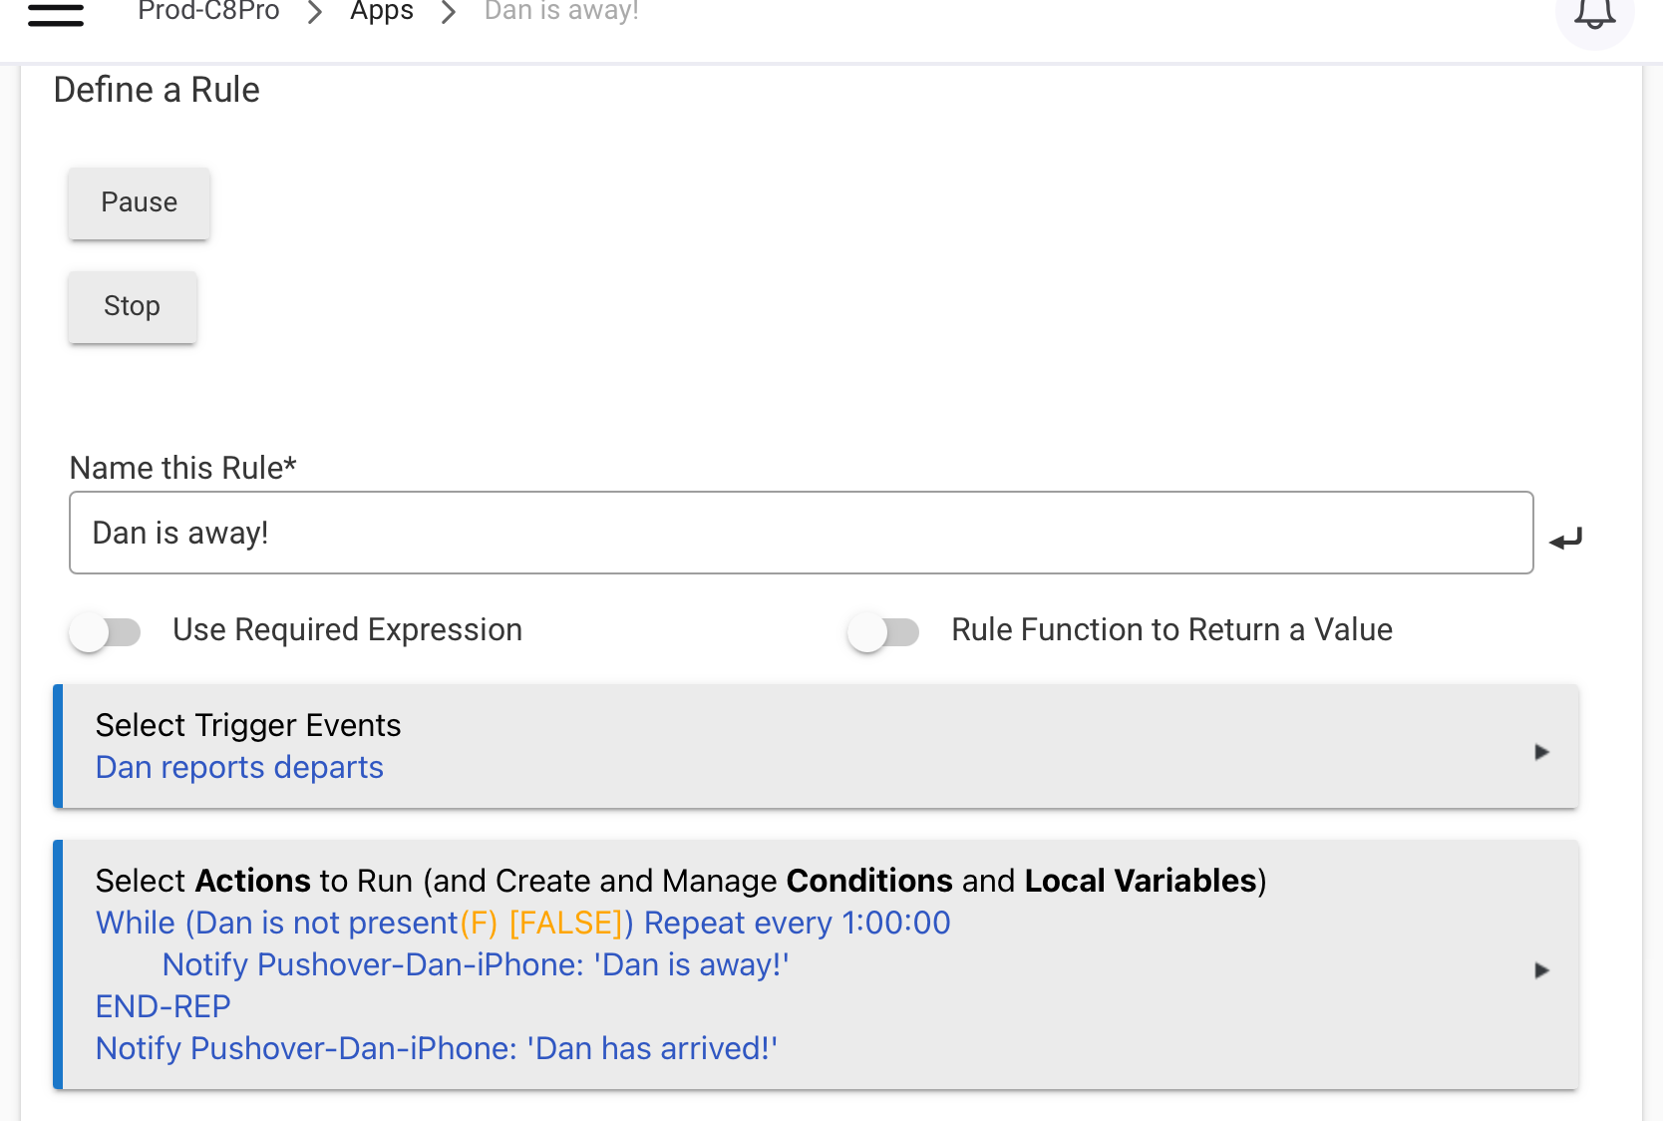The width and height of the screenshot is (1663, 1121).
Task: Focus the Name this Rule field
Action: coord(801,533)
